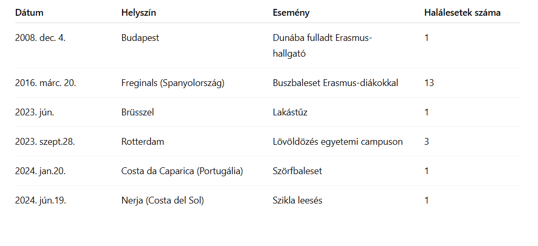Click the 2016. márc. 20. date cell
Image resolution: width=538 pixels, height=246 pixels.
click(x=46, y=83)
